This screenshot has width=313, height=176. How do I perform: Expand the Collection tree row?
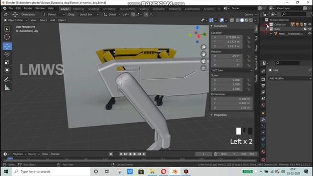(267, 24)
